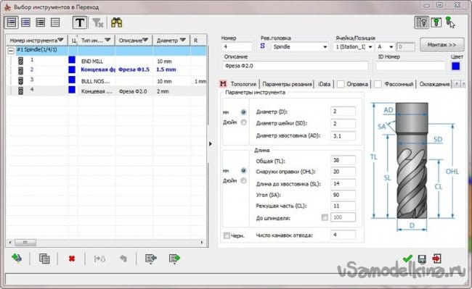Click the first tool view icon top right

422,22
